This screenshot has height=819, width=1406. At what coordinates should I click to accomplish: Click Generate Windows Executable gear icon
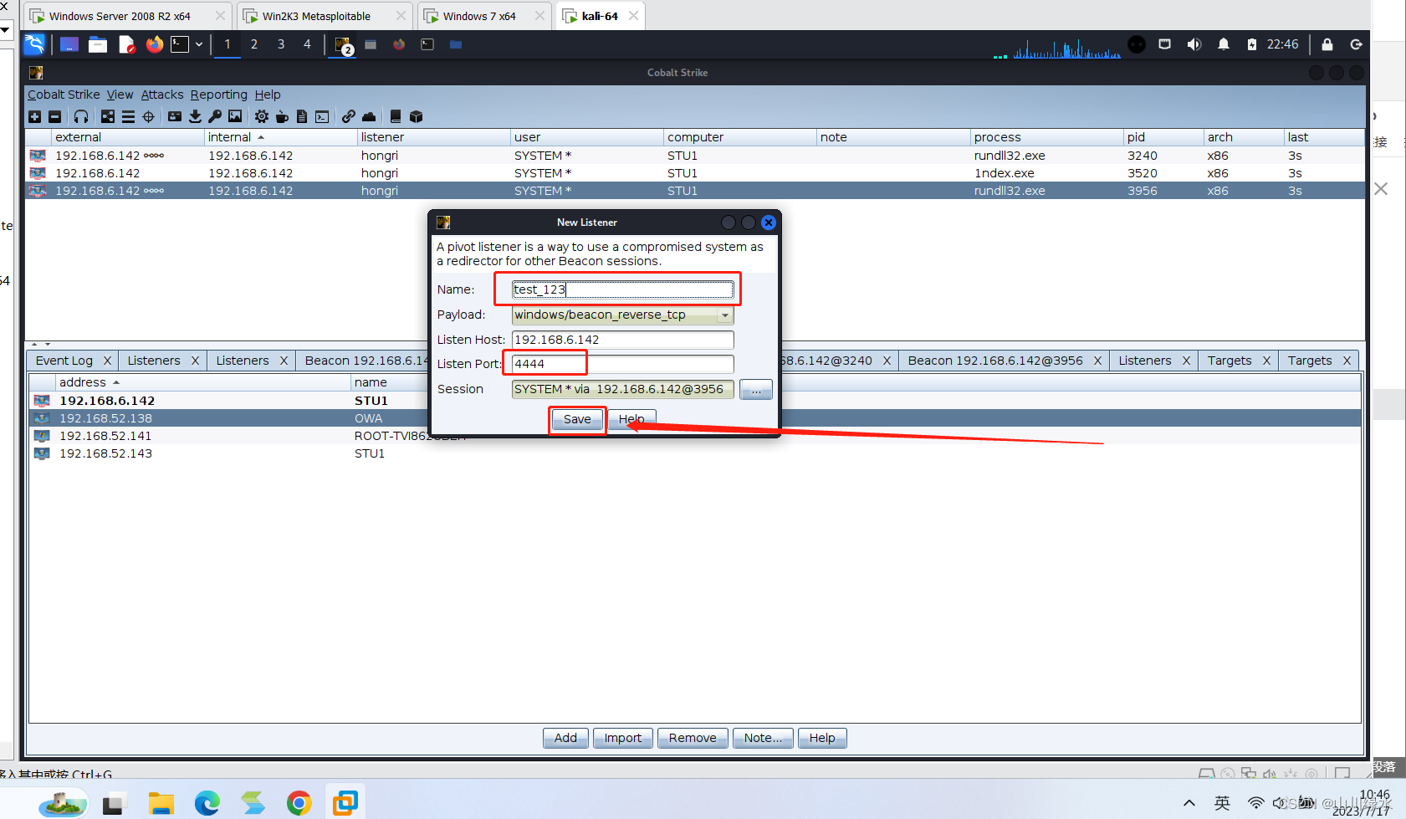262,116
